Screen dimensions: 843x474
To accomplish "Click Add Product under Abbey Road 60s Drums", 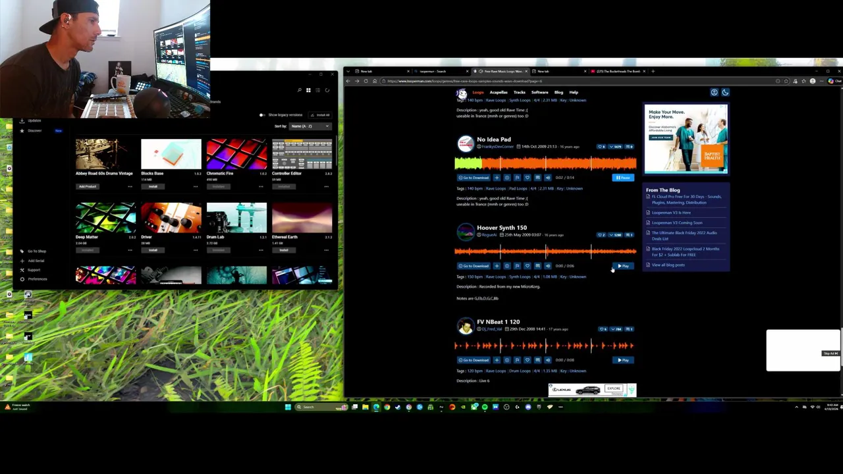I will [x=88, y=186].
